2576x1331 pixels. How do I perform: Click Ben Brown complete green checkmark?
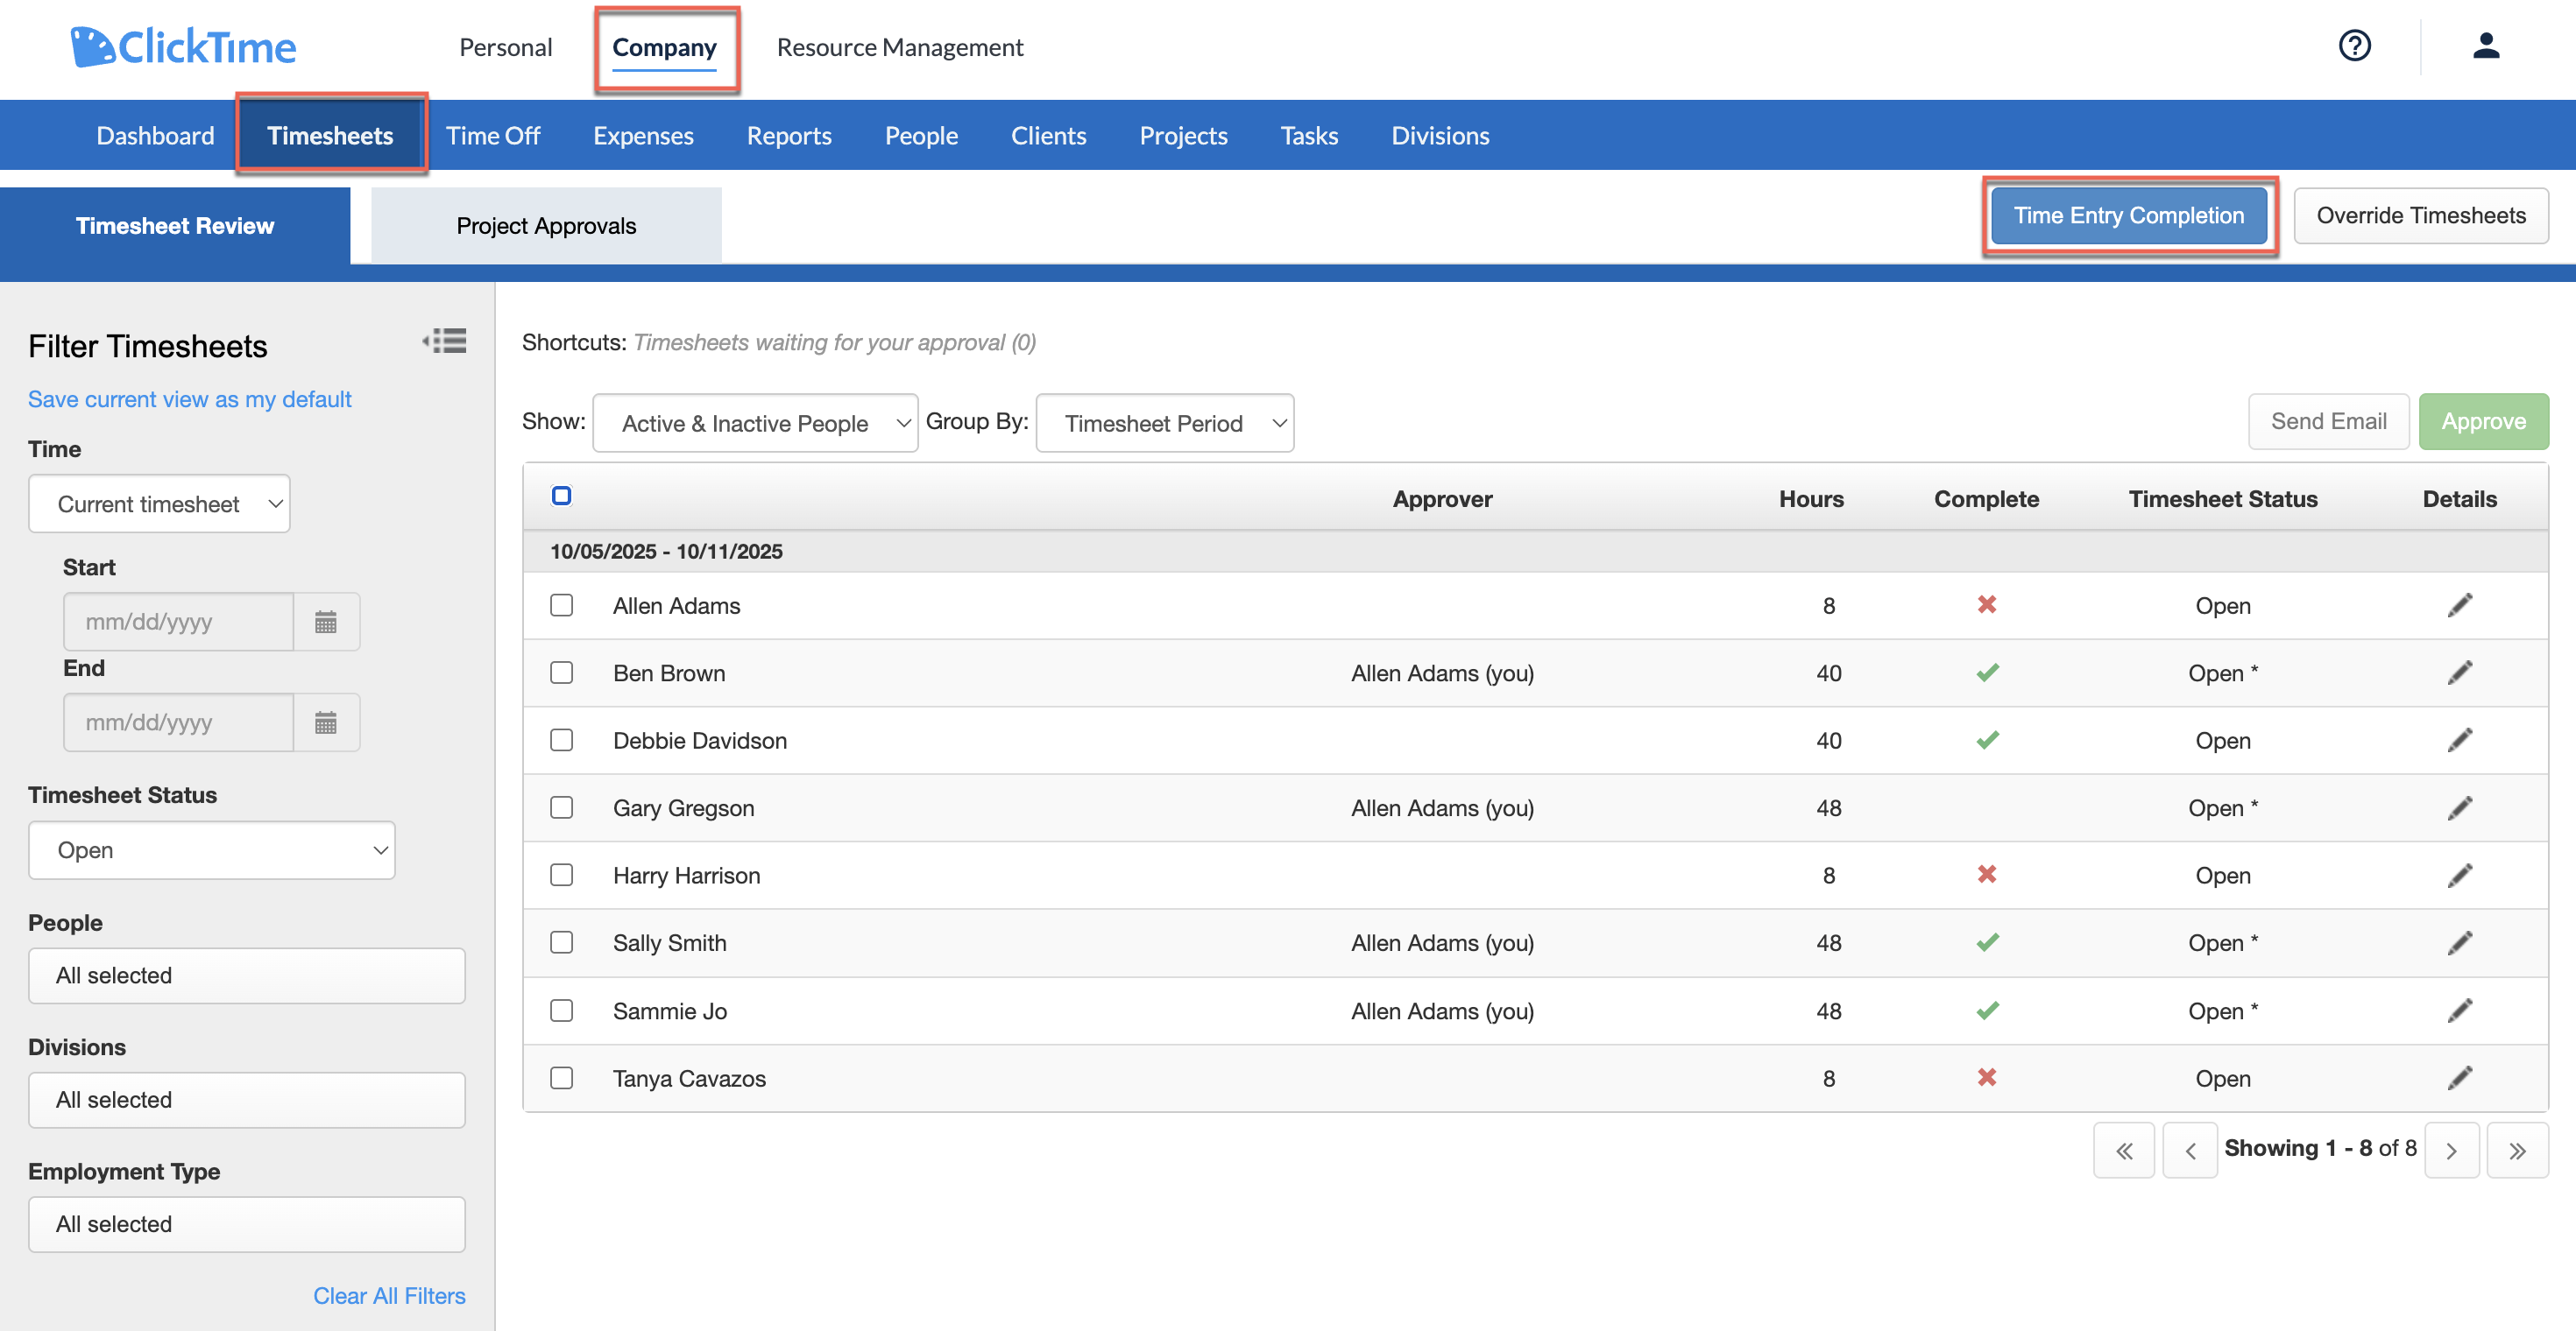1987,673
